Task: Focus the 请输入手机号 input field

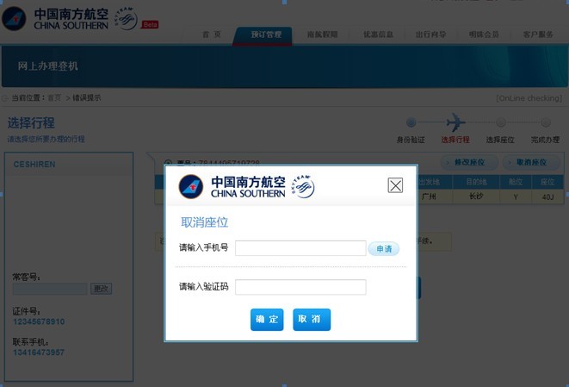Action: click(x=300, y=248)
